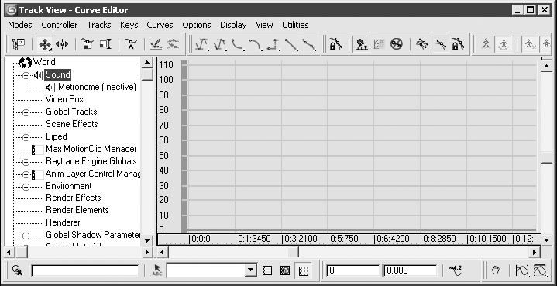
Task: Click the horizontal timeline scrollbar thumb
Action: [293, 252]
